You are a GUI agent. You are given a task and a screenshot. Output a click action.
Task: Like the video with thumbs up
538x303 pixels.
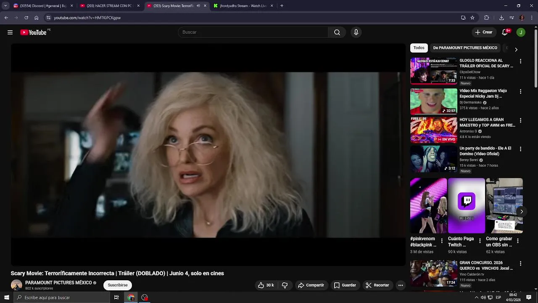coord(266,285)
